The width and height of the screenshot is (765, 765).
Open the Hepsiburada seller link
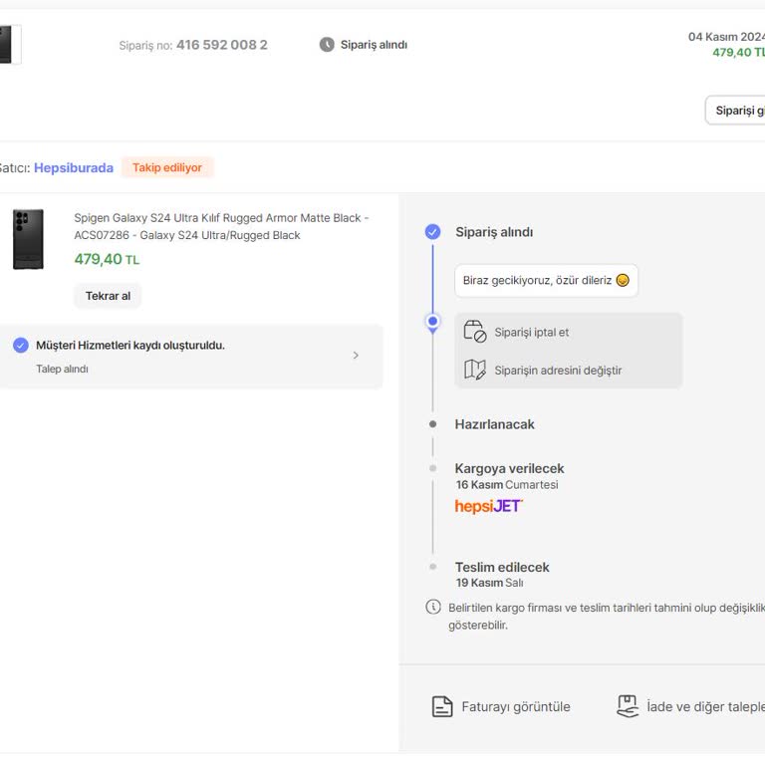74,168
